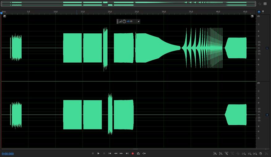This screenshot has width=271, height=157.
Task: Click Zoom In Amplitude icon
Action: [x=215, y=154]
